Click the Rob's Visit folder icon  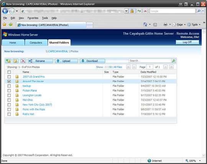tap(17, 114)
